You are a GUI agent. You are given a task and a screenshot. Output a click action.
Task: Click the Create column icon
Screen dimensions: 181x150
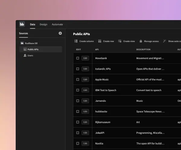76,41
